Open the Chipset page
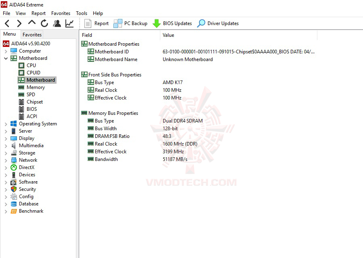The height and width of the screenshot is (258, 363). point(35,102)
